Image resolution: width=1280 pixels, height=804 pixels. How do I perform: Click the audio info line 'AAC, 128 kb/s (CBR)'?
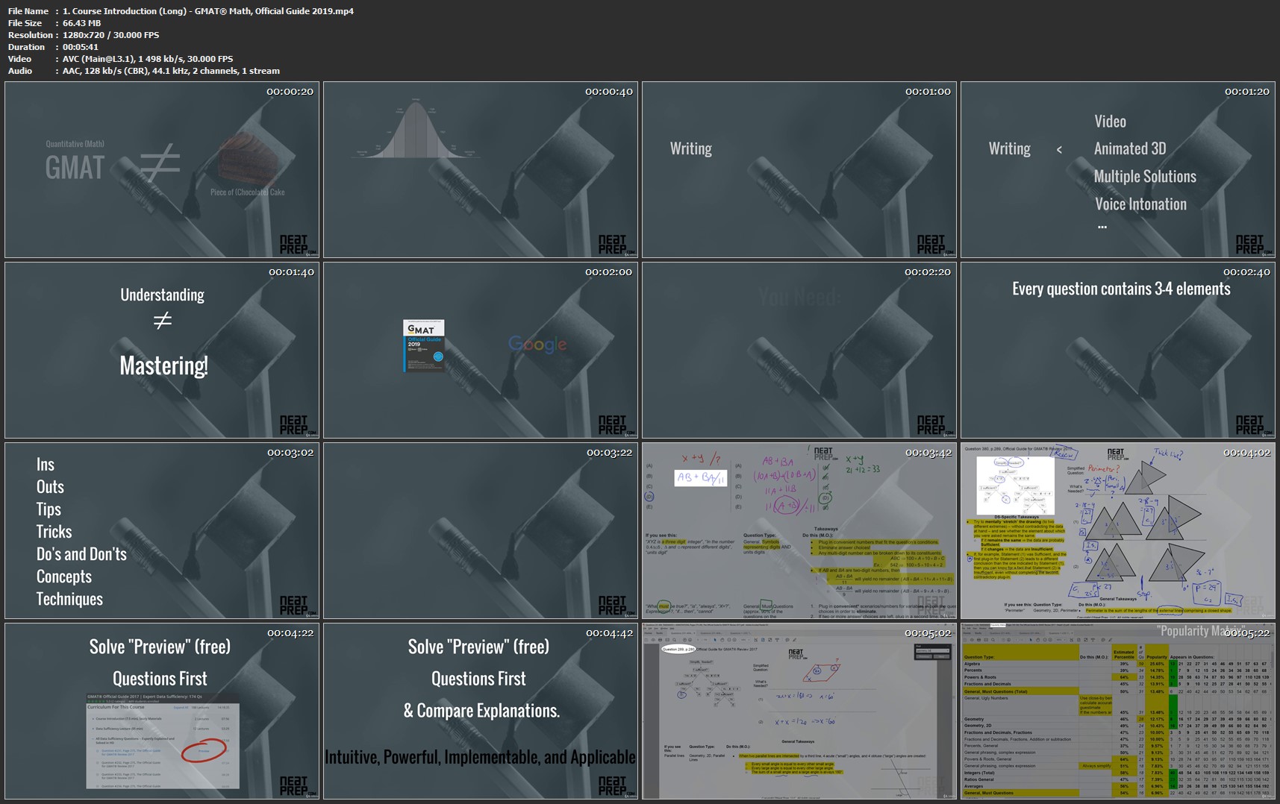click(171, 71)
